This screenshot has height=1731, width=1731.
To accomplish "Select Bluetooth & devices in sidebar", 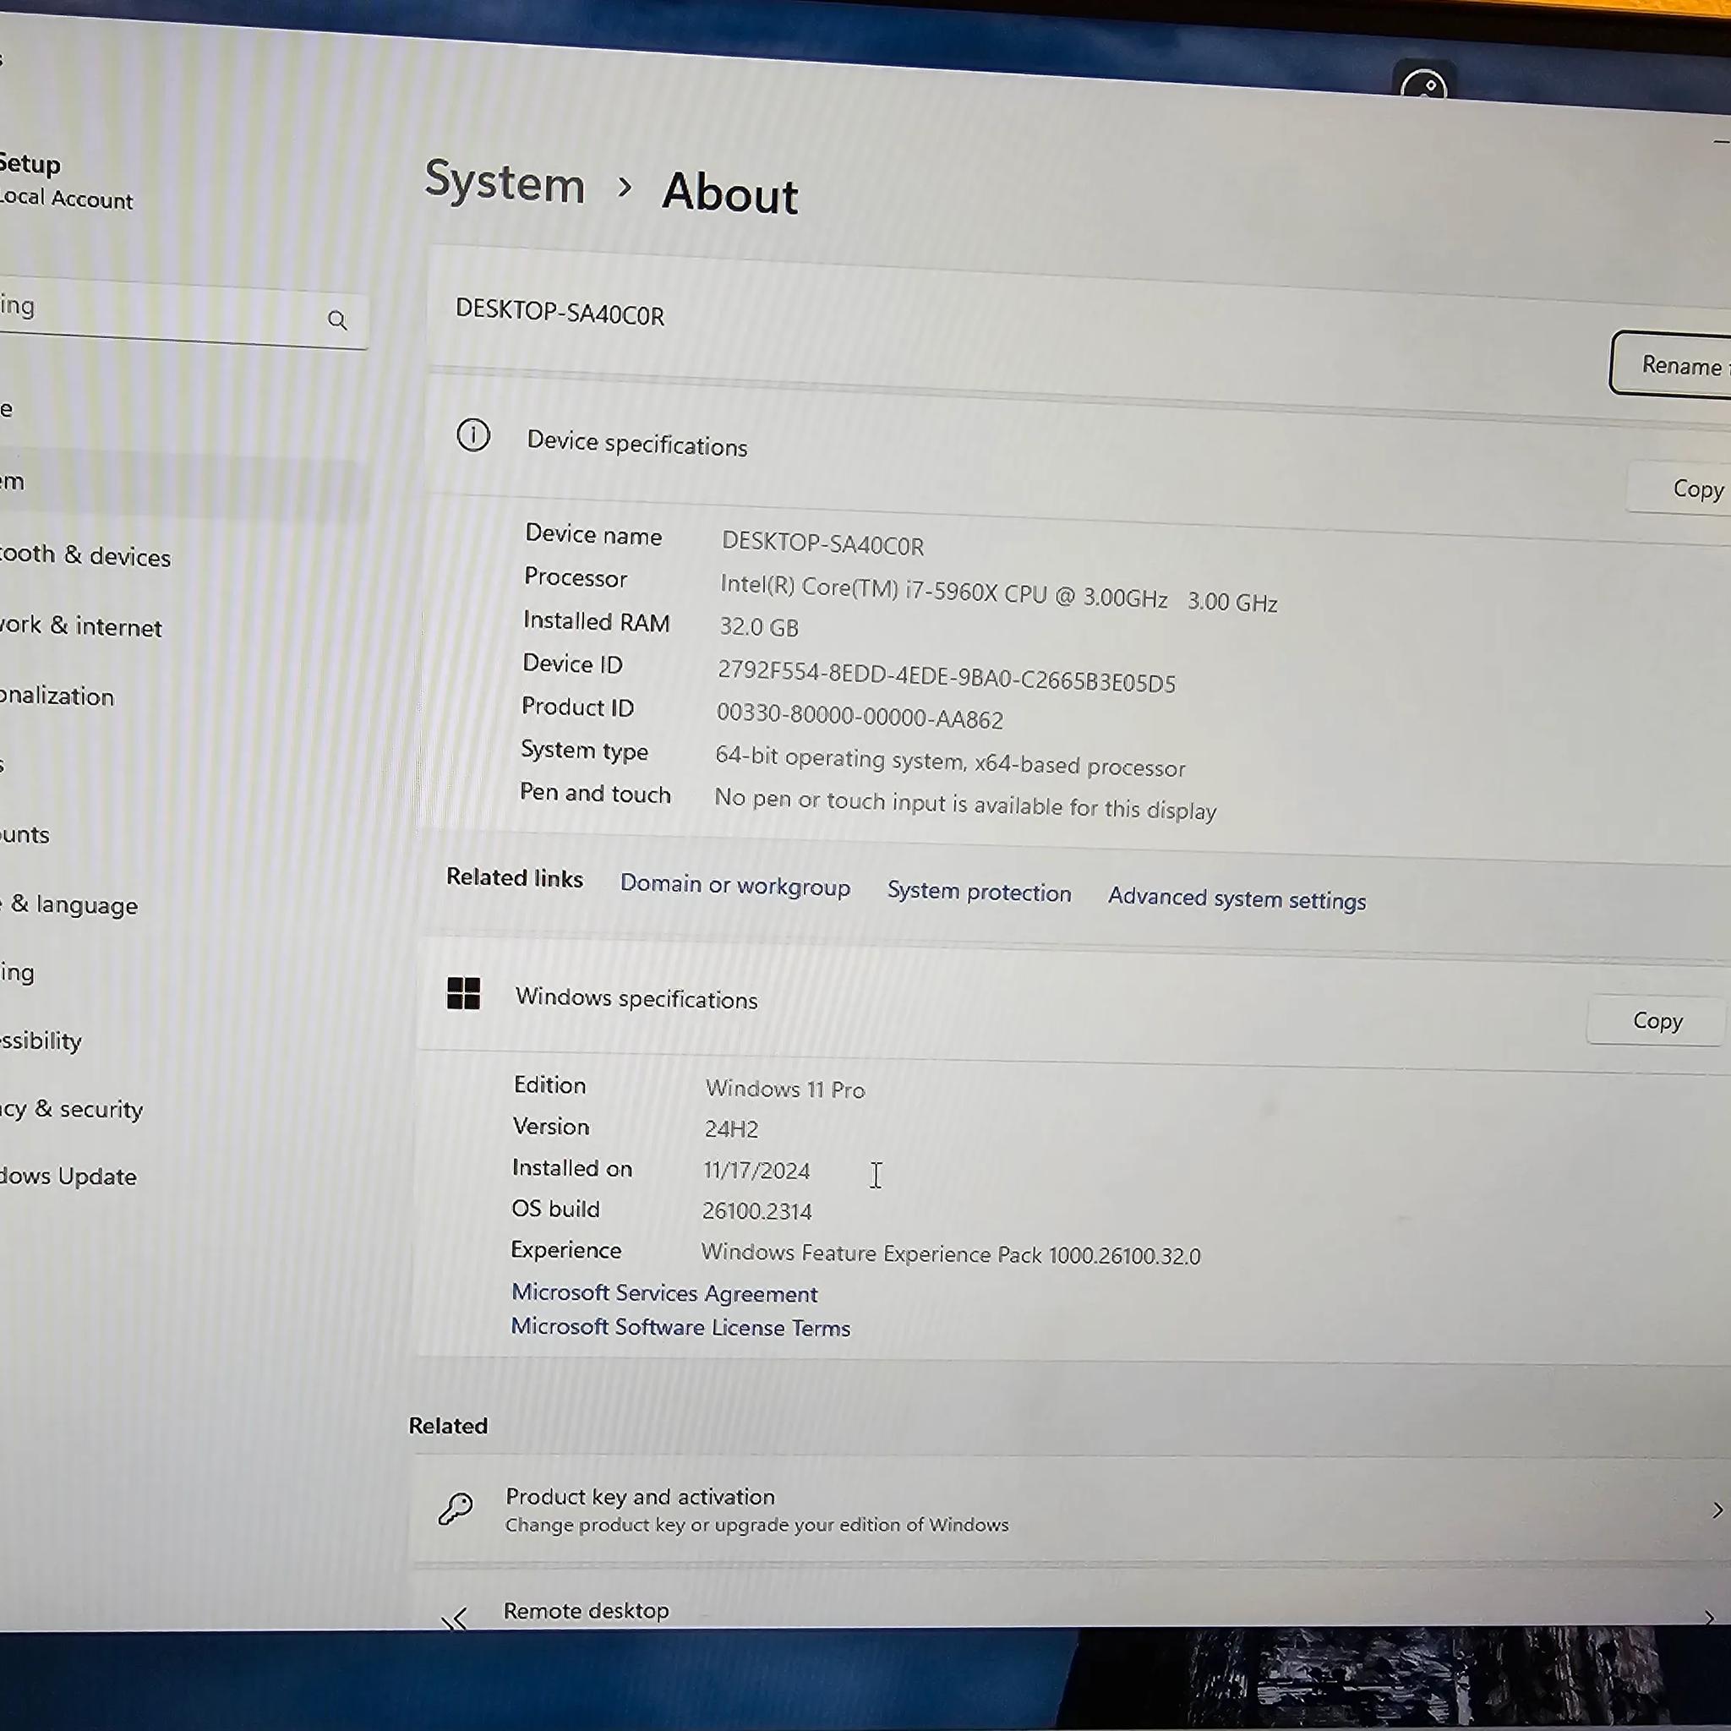I will tap(85, 555).
